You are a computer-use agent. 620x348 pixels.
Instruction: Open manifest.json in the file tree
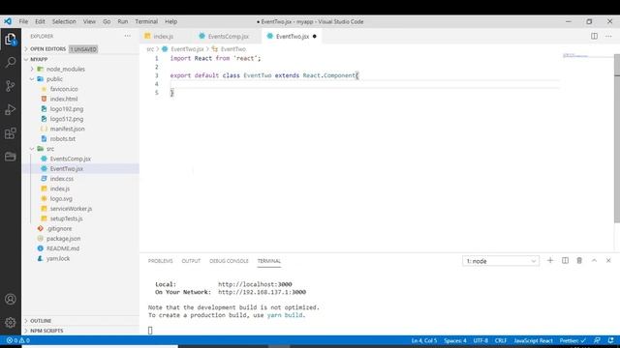(67, 129)
